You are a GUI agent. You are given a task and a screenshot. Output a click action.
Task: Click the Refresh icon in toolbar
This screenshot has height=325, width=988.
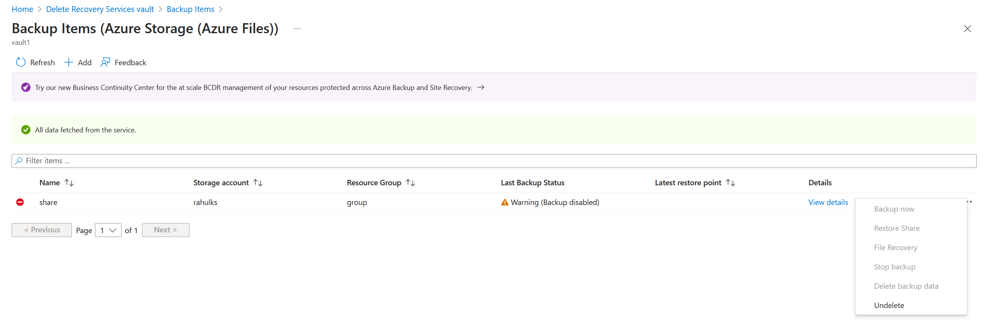(x=21, y=63)
